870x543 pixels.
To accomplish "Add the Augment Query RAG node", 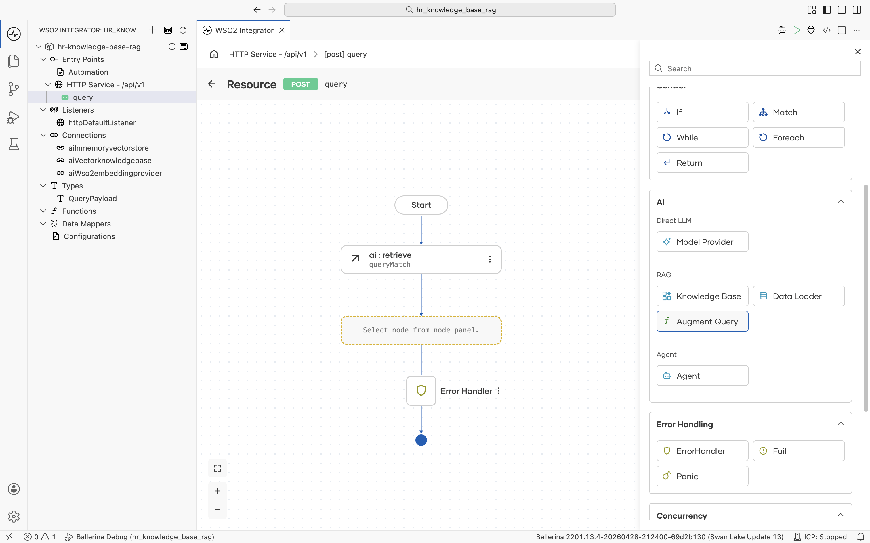I will (x=702, y=321).
